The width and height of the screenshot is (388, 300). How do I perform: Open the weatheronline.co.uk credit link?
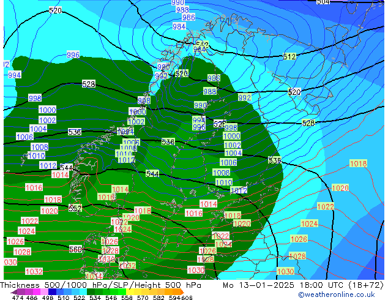click(x=337, y=294)
